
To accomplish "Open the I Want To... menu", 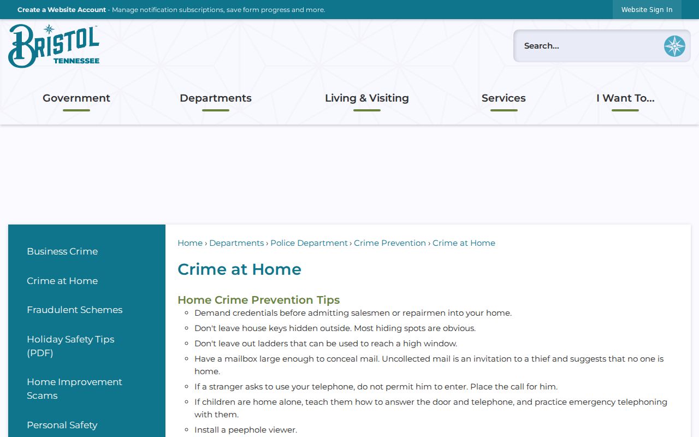I will tap(625, 98).
